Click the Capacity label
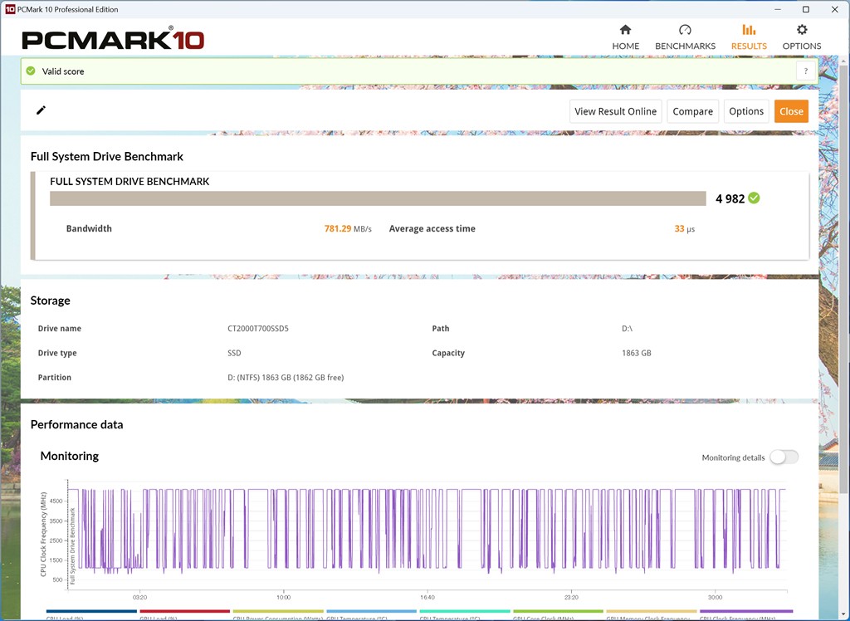 point(448,353)
